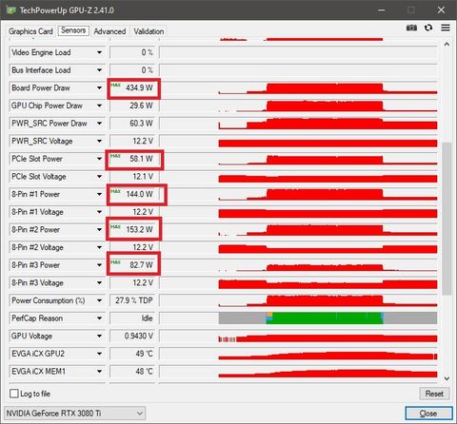This screenshot has height=424, width=457.
Task: Click the Close button at the bottom
Action: pyautogui.click(x=428, y=414)
